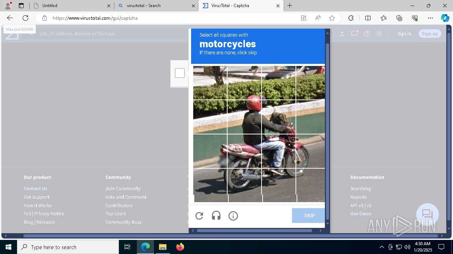Toggle Split screen icon
453x254 pixels.
[368, 18]
